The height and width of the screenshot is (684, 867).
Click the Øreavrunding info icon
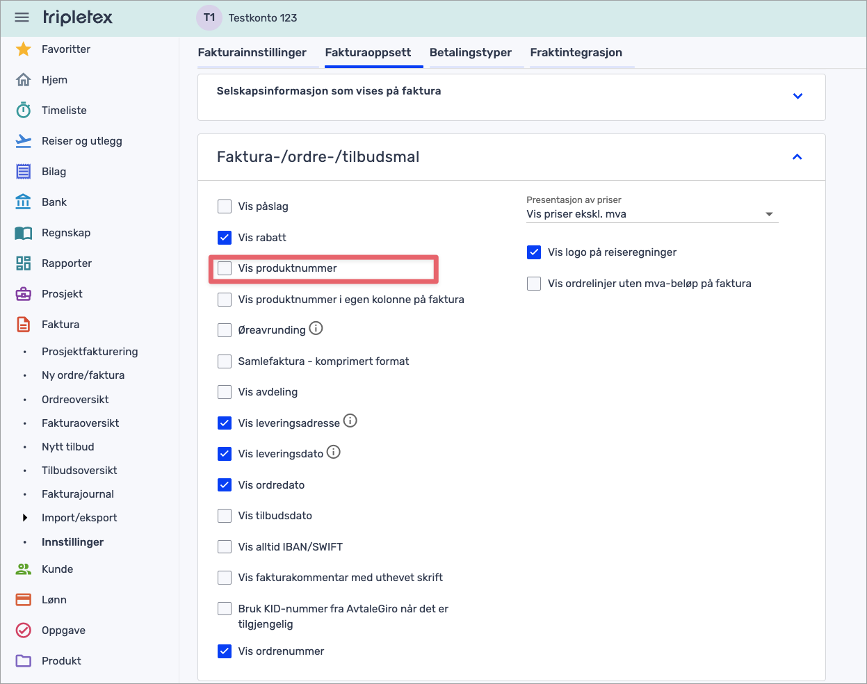(316, 328)
